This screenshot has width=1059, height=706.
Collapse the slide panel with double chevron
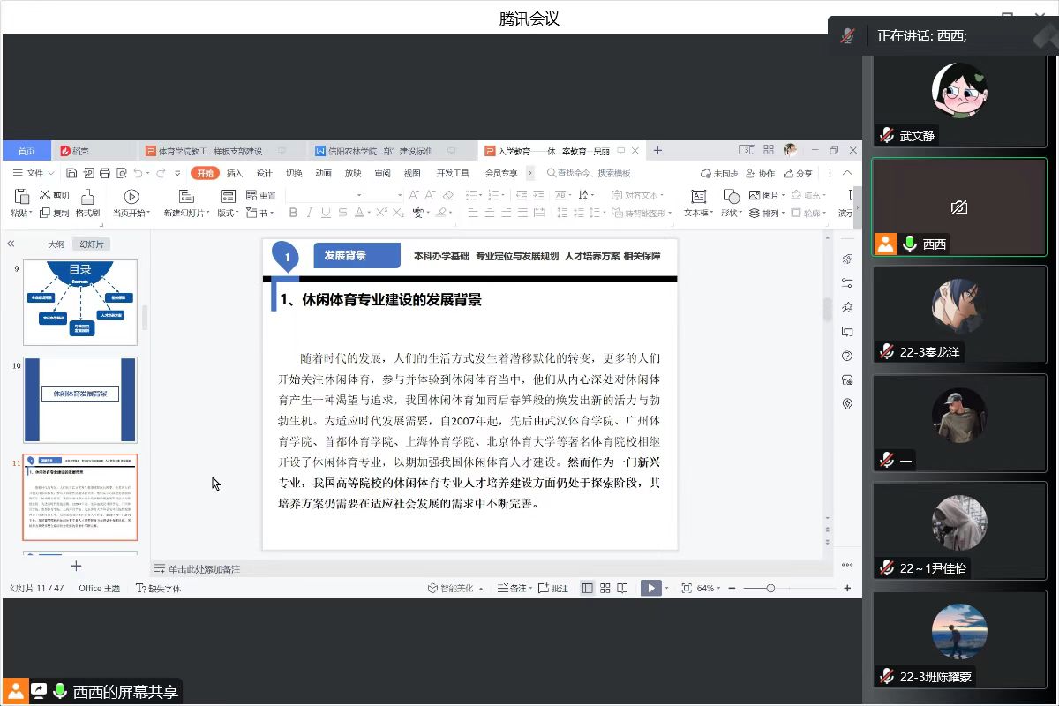pyautogui.click(x=11, y=244)
